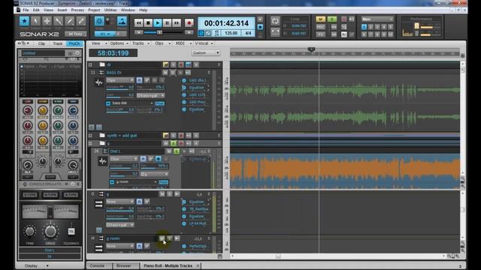Open the snap settings gear icon
Viewport: 481px width, 270px height.
point(99,21)
